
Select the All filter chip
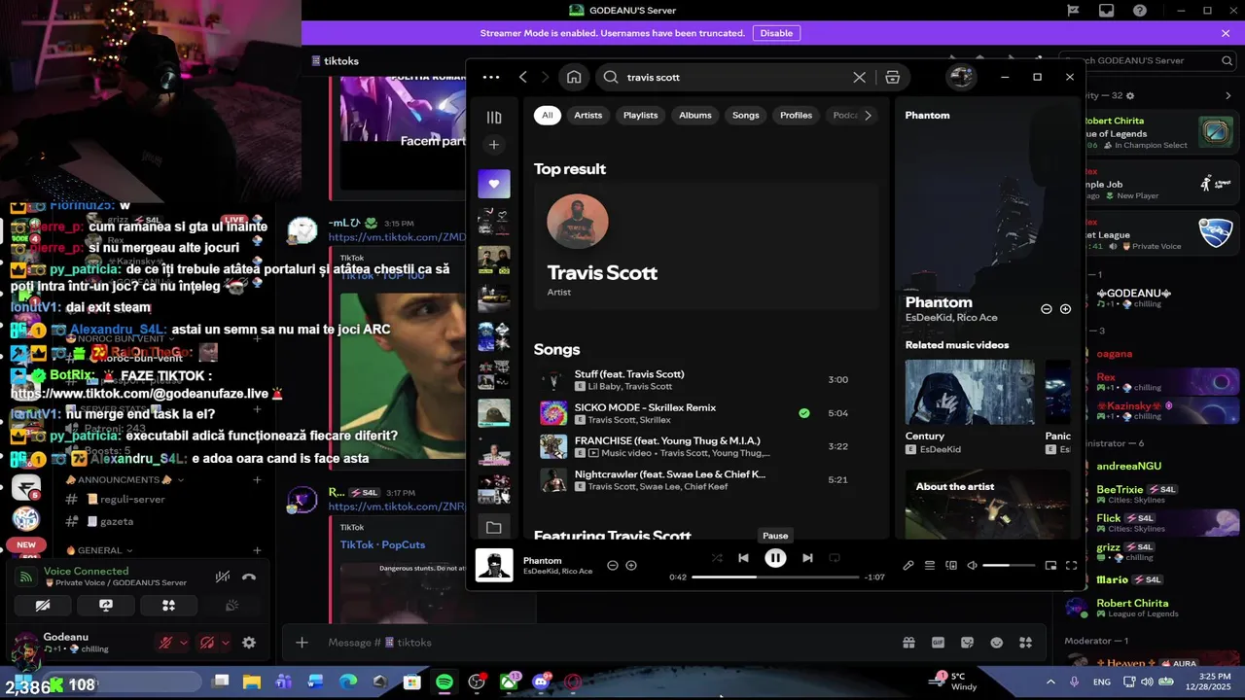tap(548, 115)
